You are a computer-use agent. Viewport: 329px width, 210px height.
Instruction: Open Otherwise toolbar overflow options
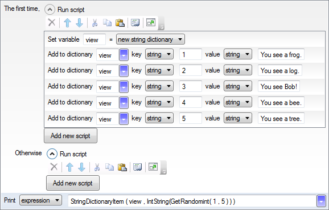(164, 168)
